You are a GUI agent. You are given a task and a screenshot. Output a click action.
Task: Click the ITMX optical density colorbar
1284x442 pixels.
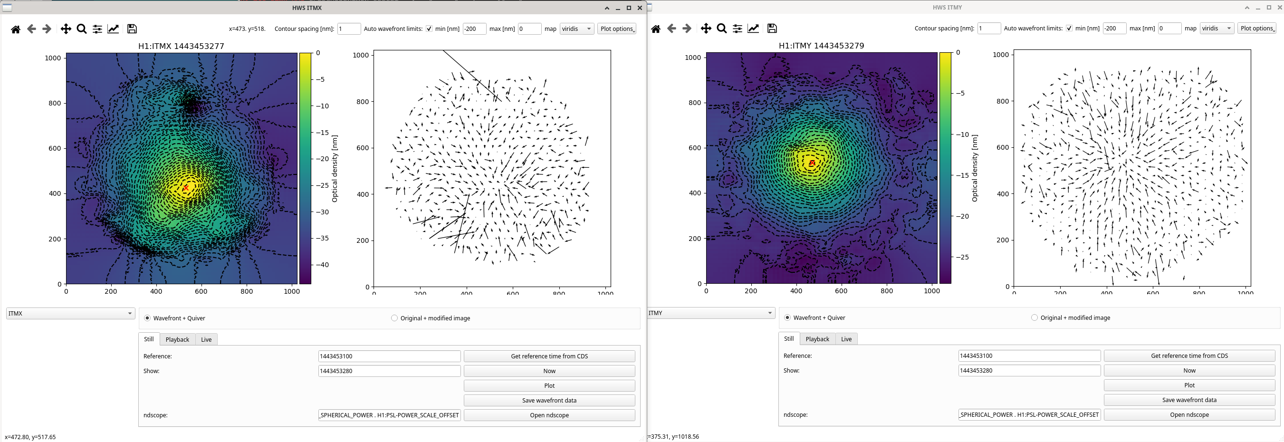pos(305,168)
